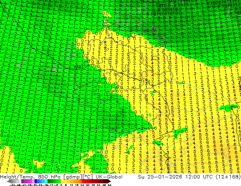Click the yellow swatch in the color legend

tap(62, 181)
